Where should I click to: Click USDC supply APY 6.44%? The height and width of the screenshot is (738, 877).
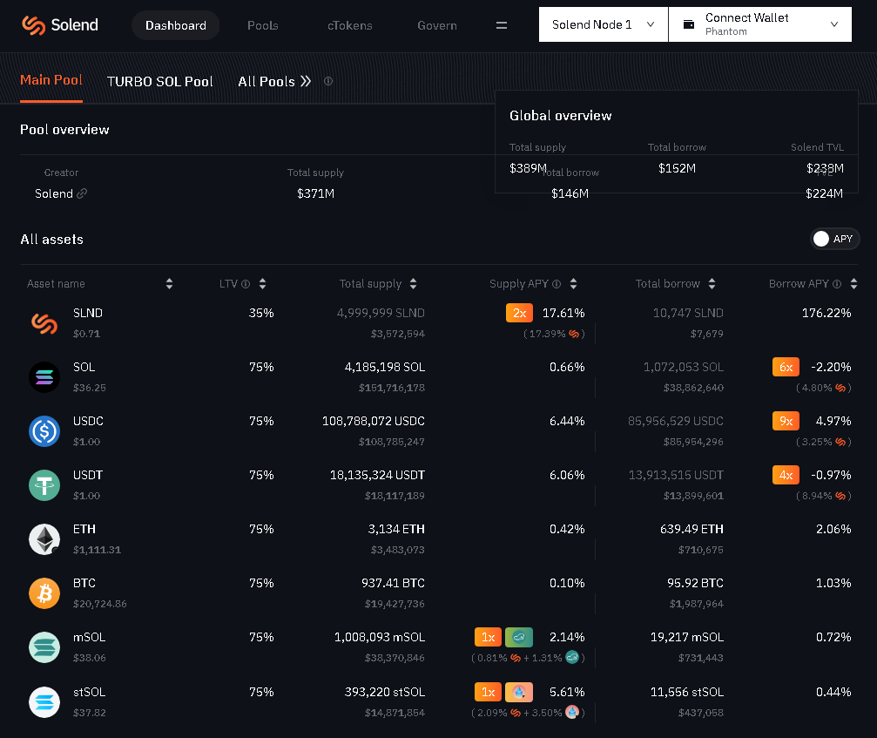pos(567,421)
